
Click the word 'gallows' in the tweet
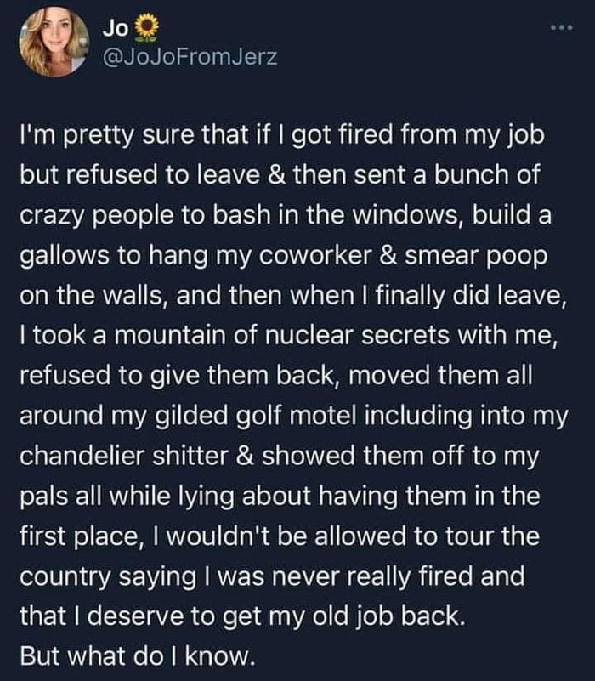pos(65,256)
